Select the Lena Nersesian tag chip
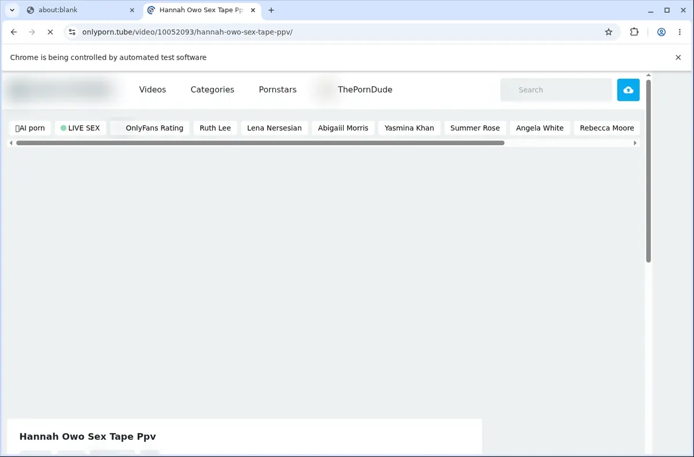 point(274,128)
